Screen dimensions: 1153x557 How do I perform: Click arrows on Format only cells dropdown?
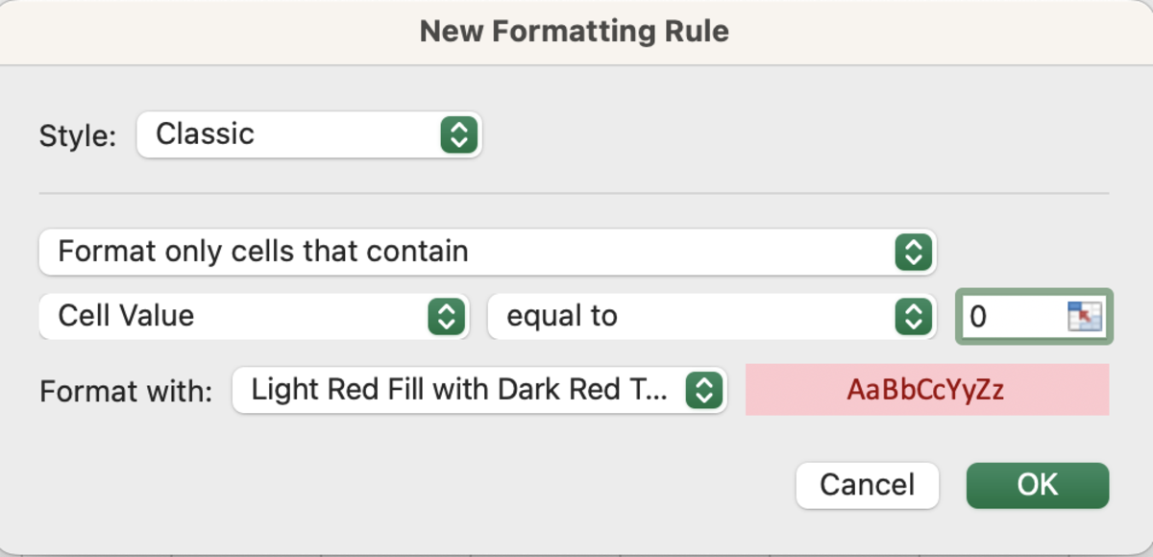913,253
